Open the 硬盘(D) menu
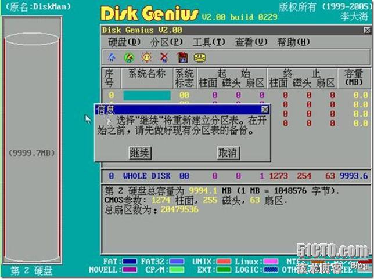The image size is (374, 279). click(x=124, y=42)
